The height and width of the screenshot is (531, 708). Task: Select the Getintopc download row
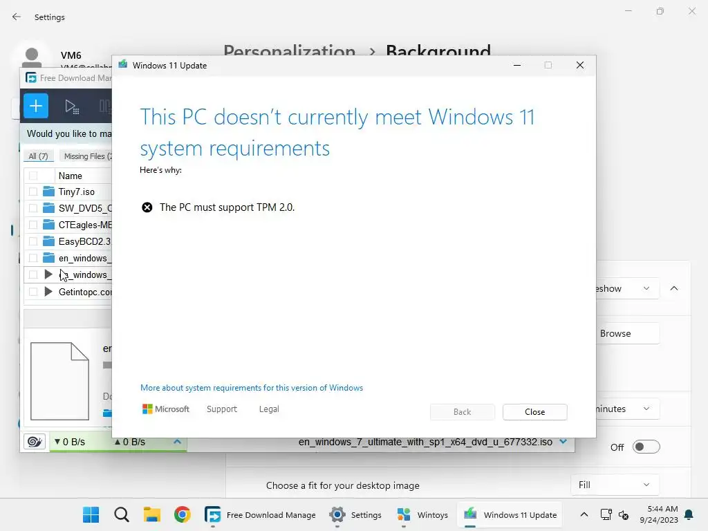coord(68,292)
